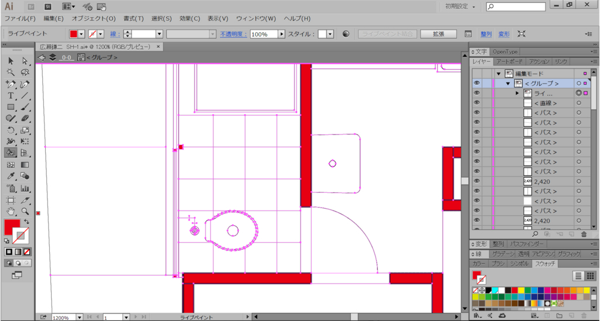Collapse the <グループ> layer entry
600x321 pixels.
(x=508, y=84)
